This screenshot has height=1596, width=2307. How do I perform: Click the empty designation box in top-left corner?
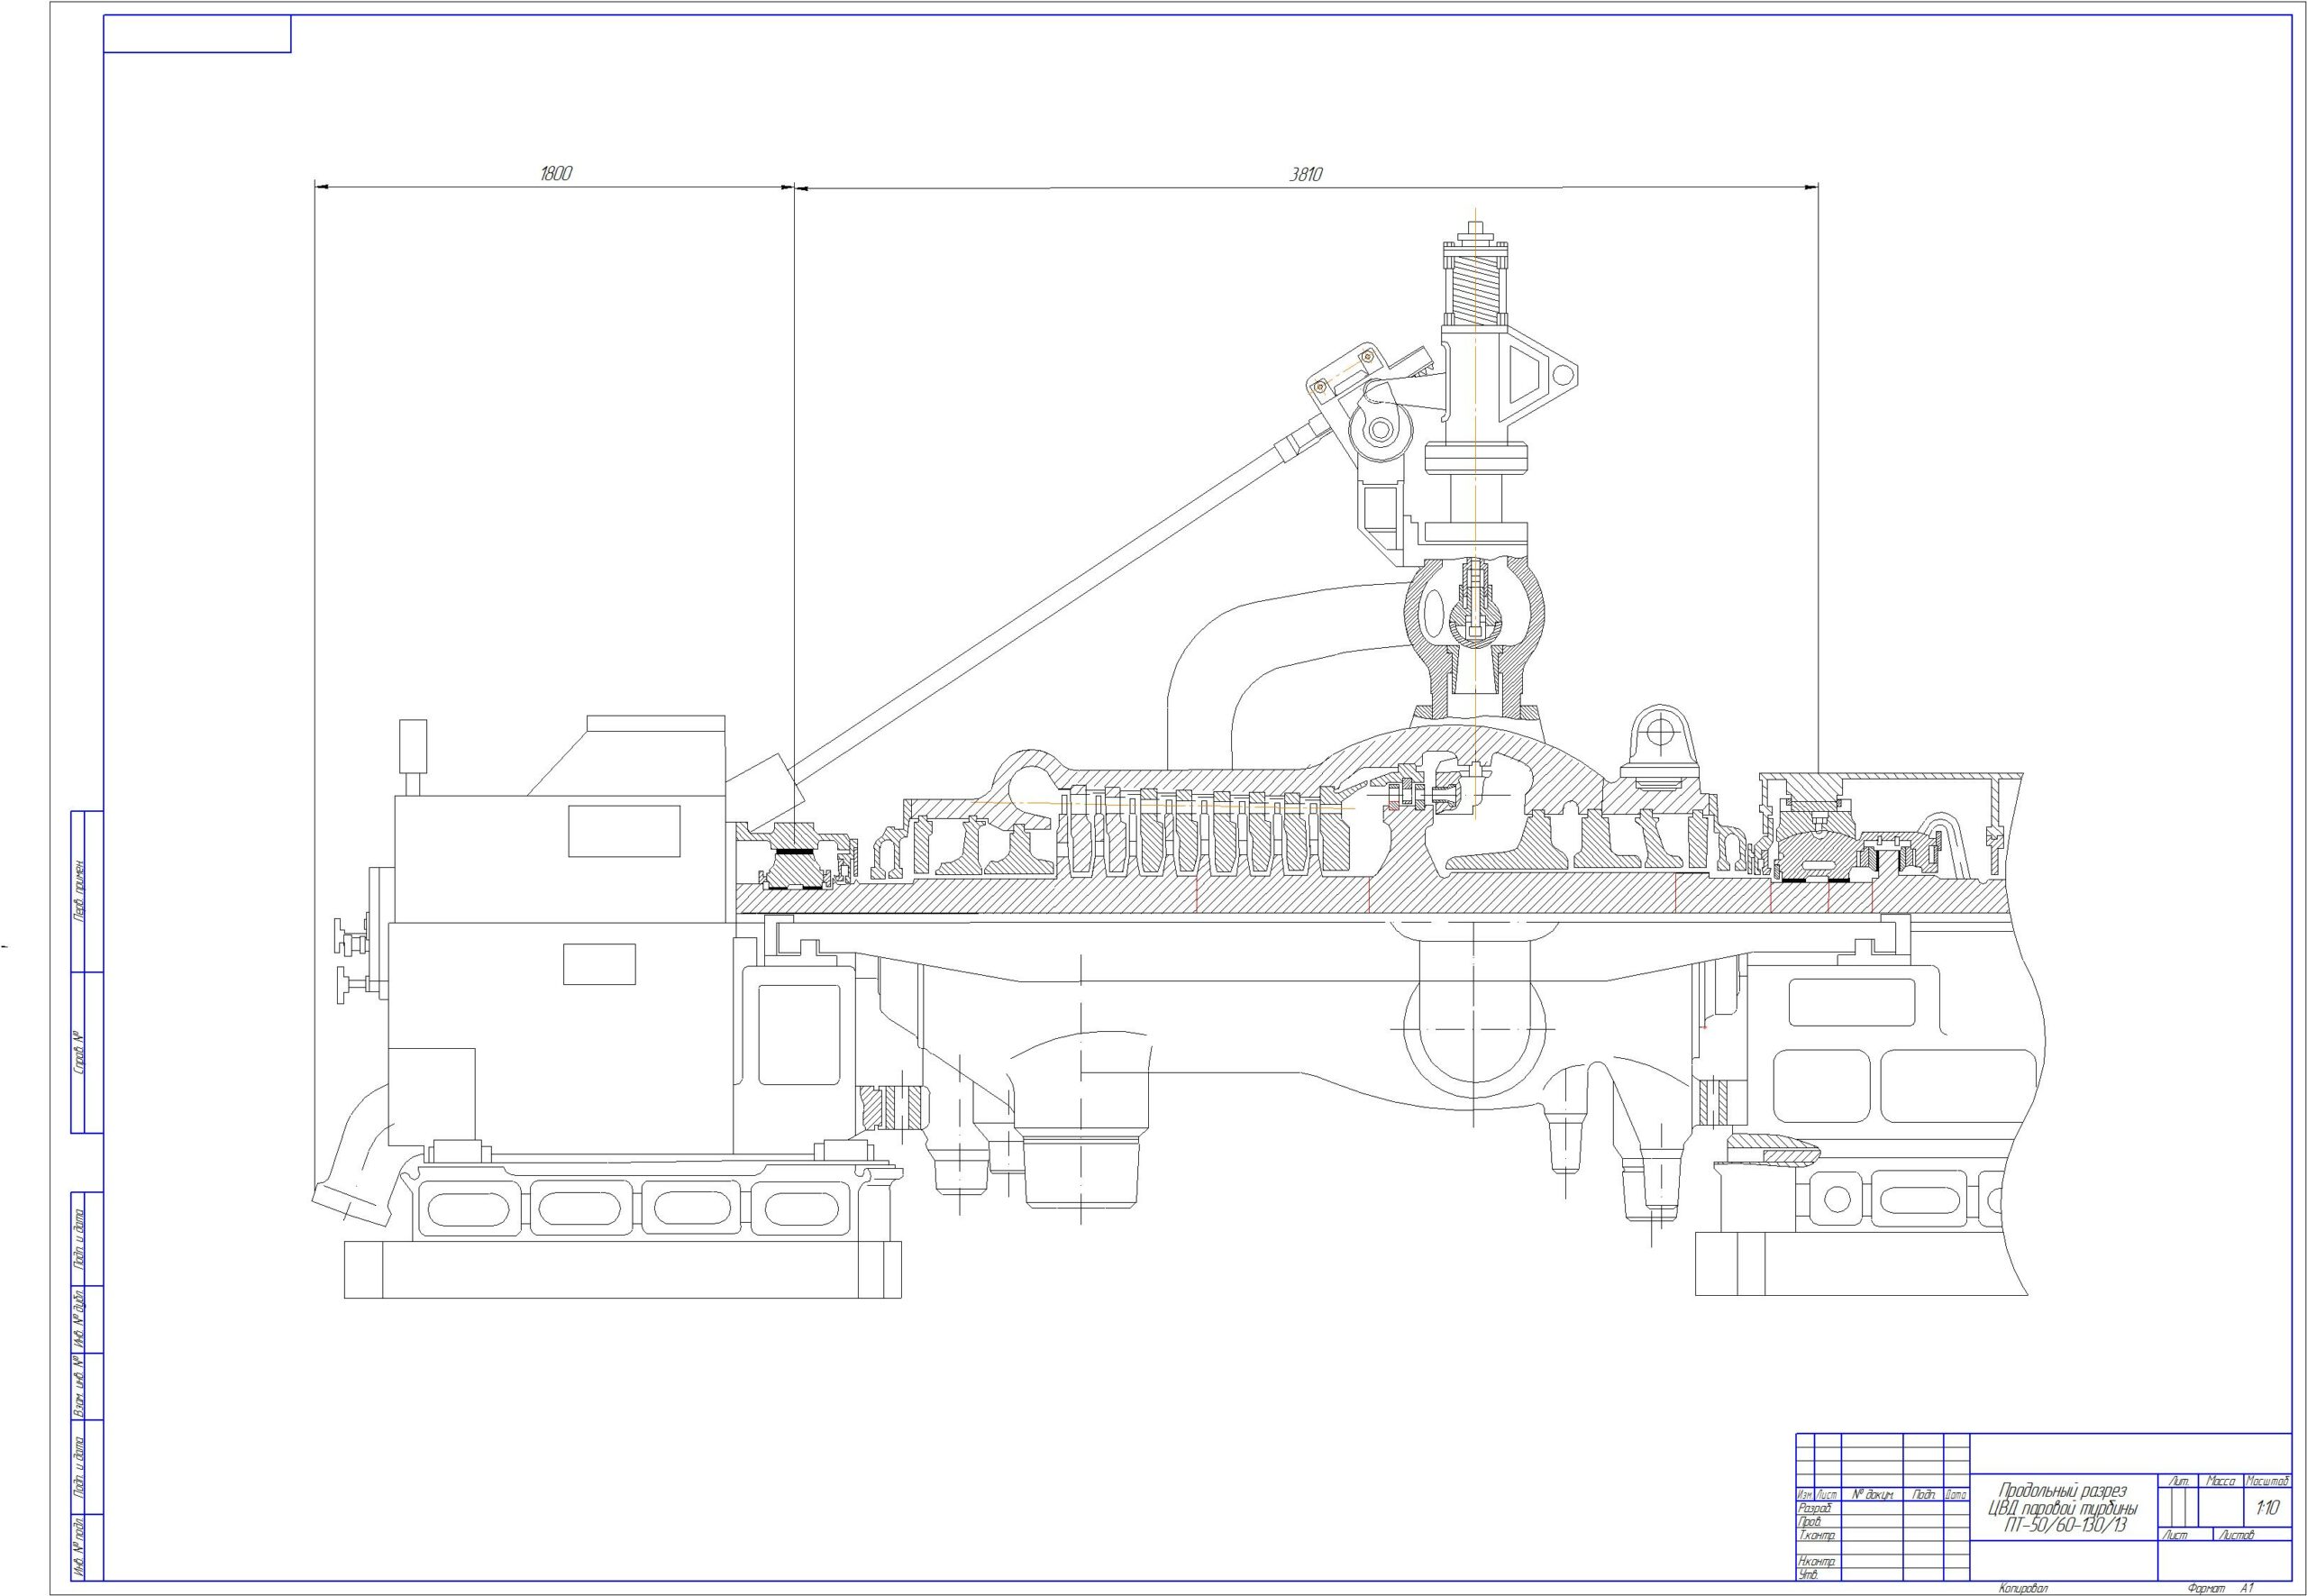click(x=197, y=33)
